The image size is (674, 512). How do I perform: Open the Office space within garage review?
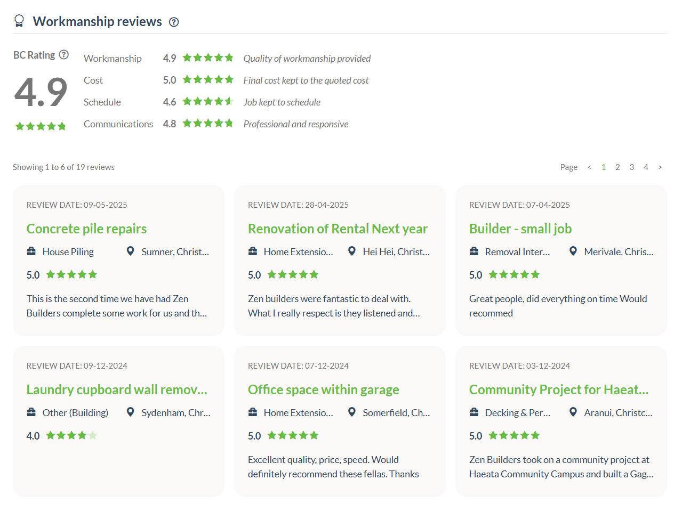[323, 389]
